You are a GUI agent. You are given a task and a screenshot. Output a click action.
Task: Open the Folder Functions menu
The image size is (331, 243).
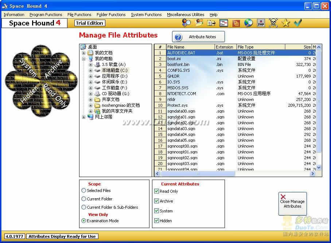point(111,15)
